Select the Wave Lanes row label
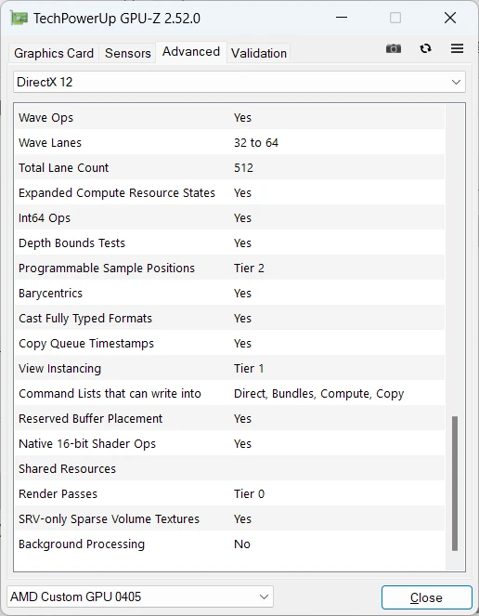Viewport: 479px width, 616px height. (x=50, y=142)
